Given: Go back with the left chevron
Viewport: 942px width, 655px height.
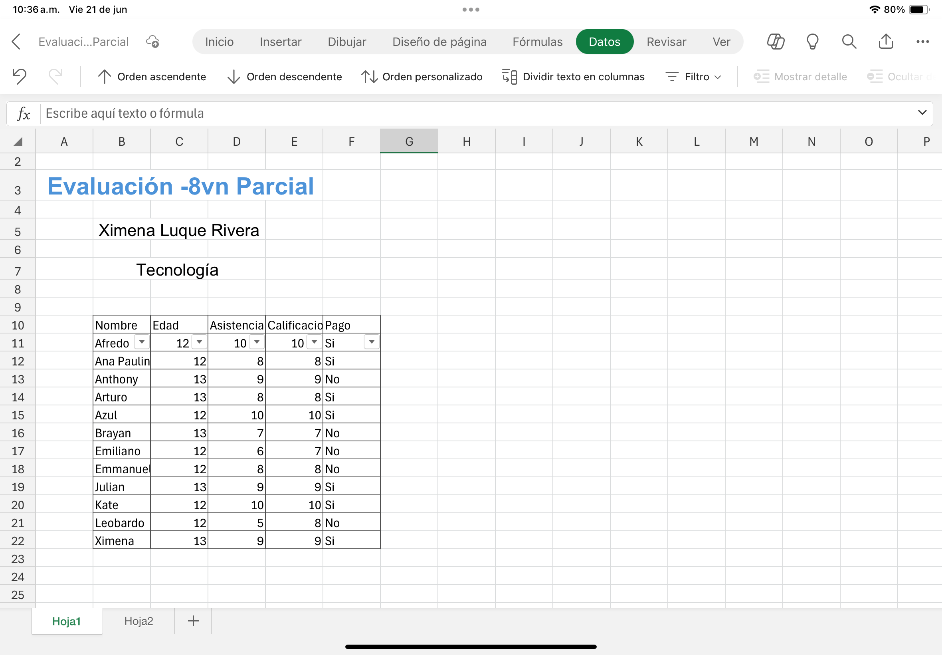Looking at the screenshot, I should [x=16, y=42].
